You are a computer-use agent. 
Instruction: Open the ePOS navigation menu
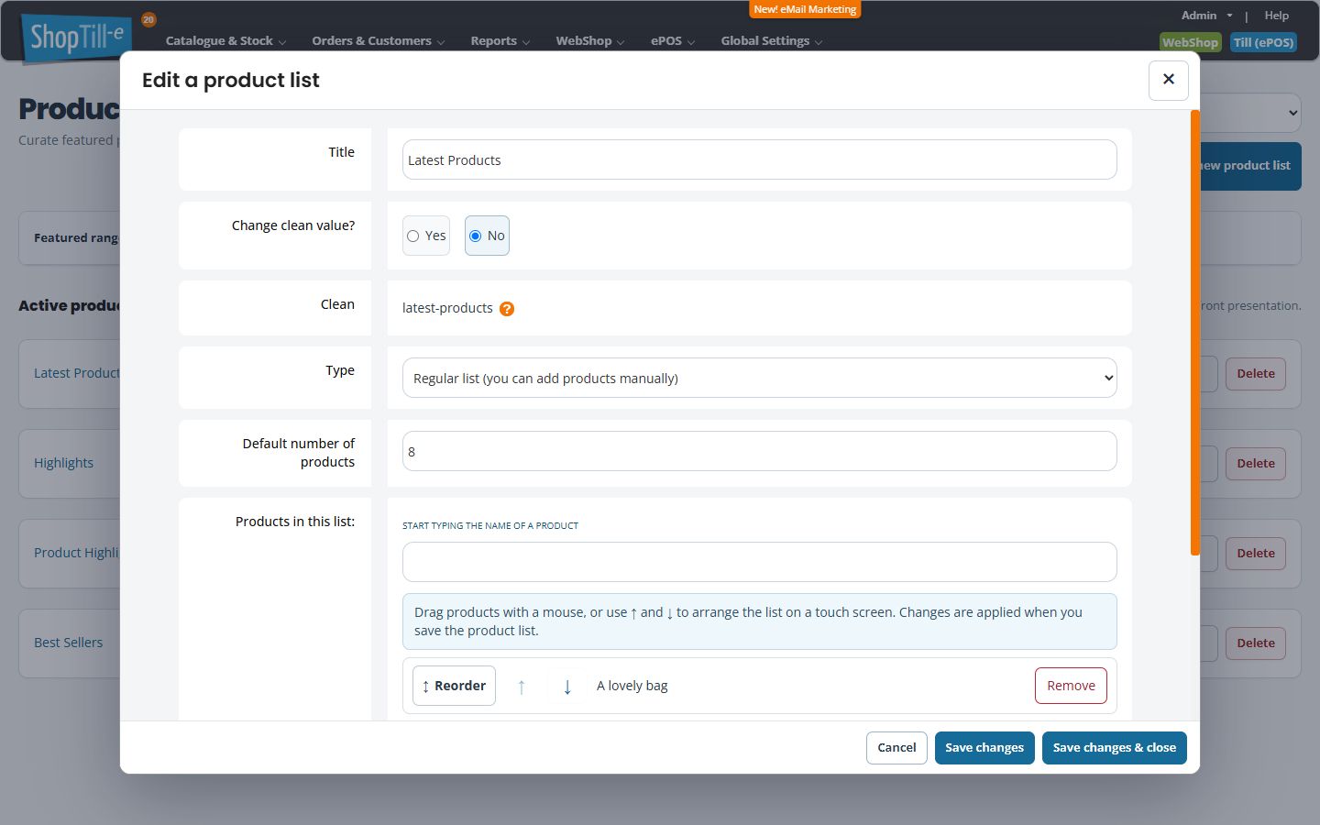click(673, 41)
